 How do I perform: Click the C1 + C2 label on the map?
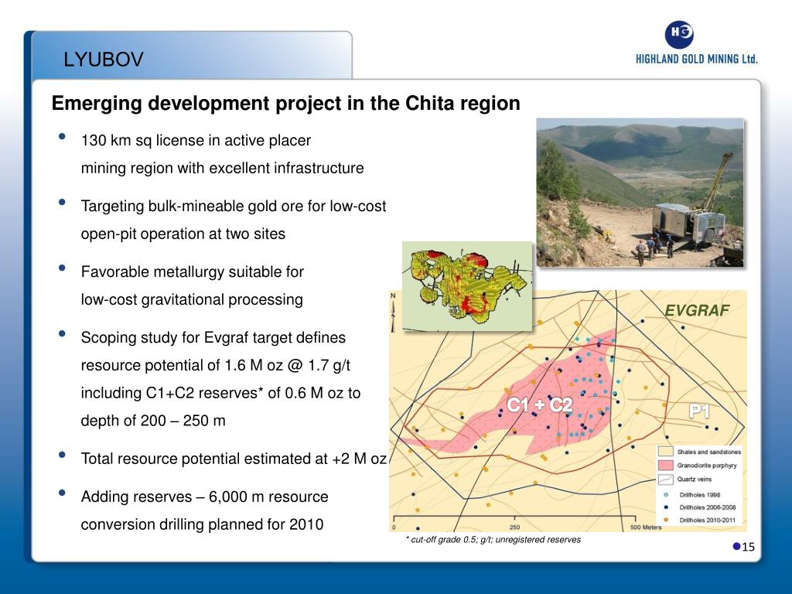coord(539,405)
